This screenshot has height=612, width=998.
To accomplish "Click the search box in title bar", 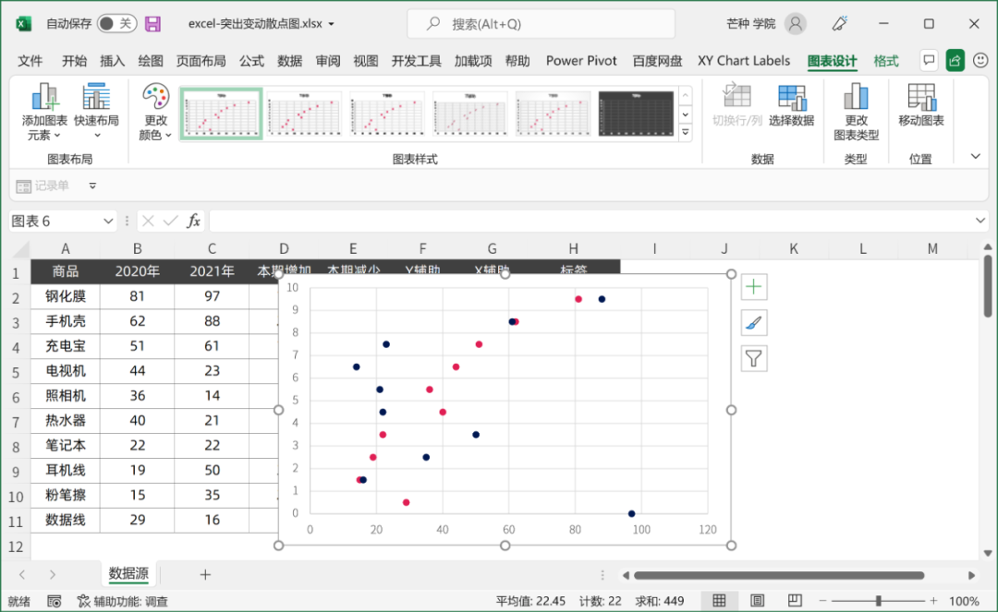I will pos(541,24).
